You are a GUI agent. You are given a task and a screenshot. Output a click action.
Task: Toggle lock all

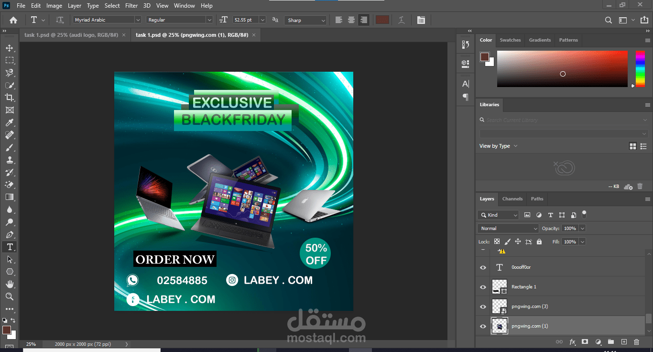coord(539,242)
